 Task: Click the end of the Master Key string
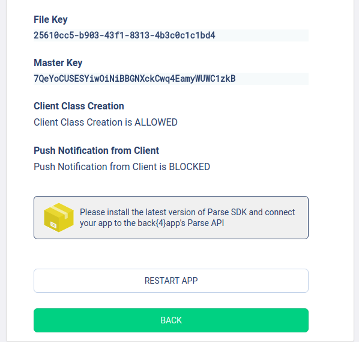(x=234, y=79)
